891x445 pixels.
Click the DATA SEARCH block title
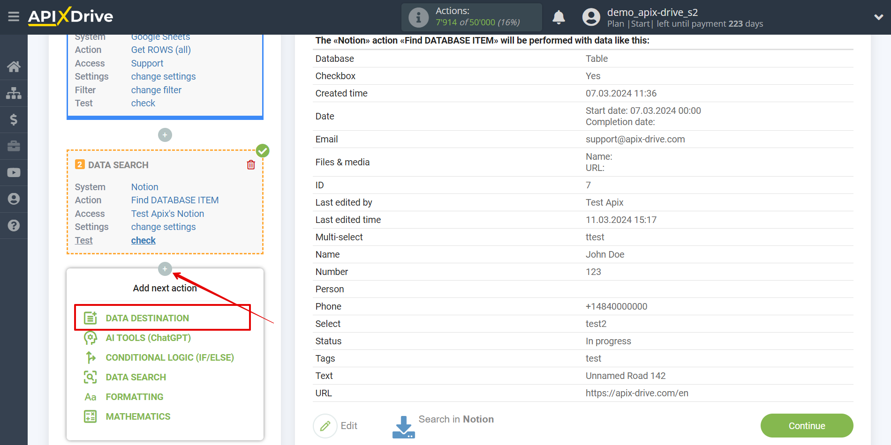point(118,165)
